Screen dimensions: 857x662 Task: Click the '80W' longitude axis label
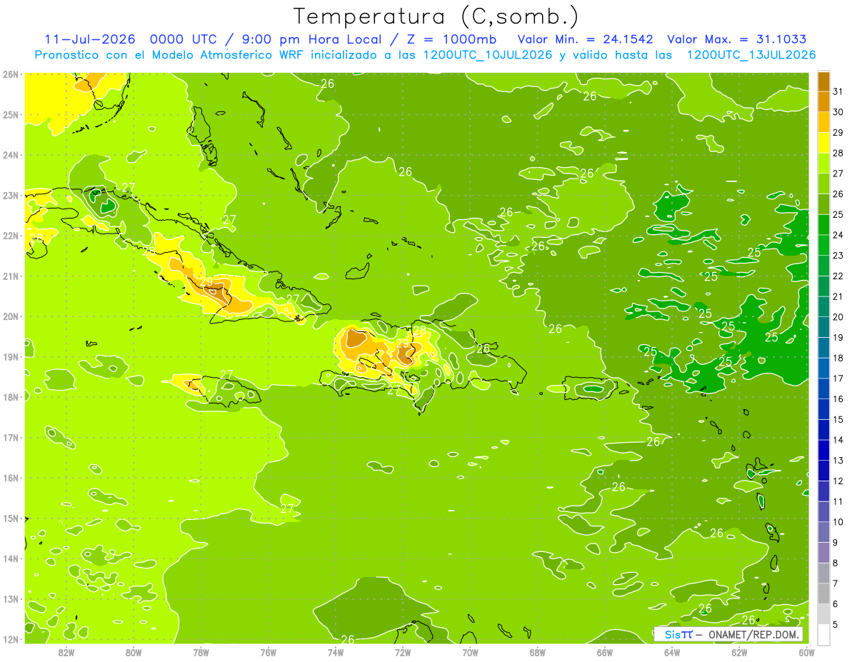pyautogui.click(x=134, y=652)
